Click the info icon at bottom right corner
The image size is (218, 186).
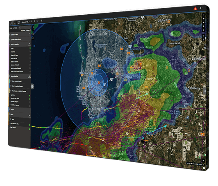204,168
